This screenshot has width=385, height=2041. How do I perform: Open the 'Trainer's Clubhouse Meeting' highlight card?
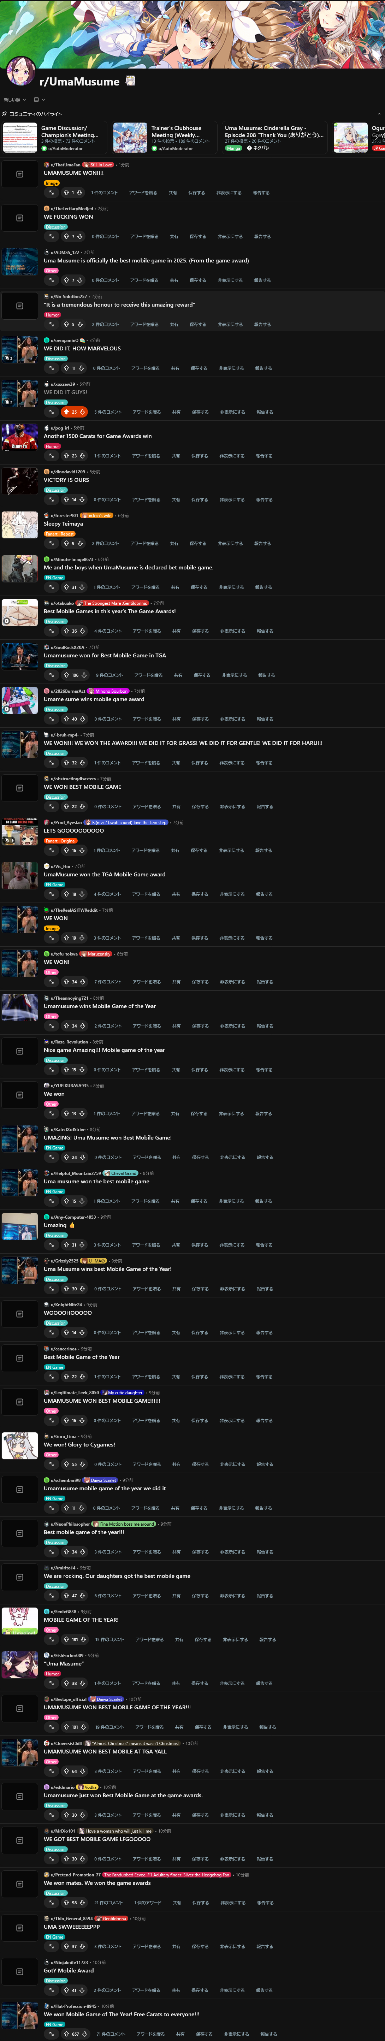tap(162, 137)
